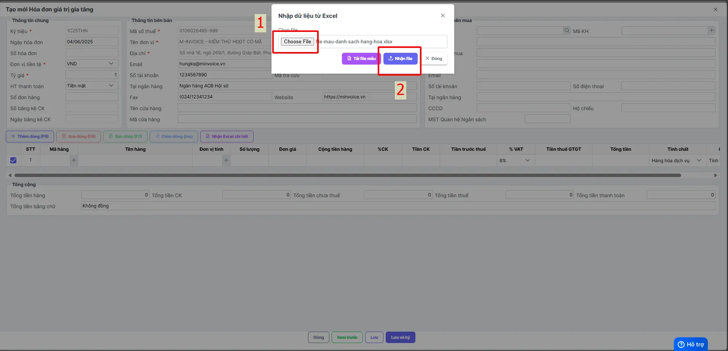This screenshot has width=728, height=351.
Task: Click the selected file name text
Action: [x=354, y=42]
